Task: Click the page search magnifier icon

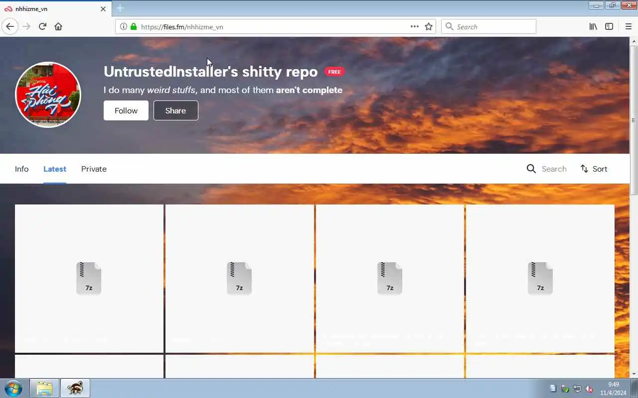Action: pos(531,169)
